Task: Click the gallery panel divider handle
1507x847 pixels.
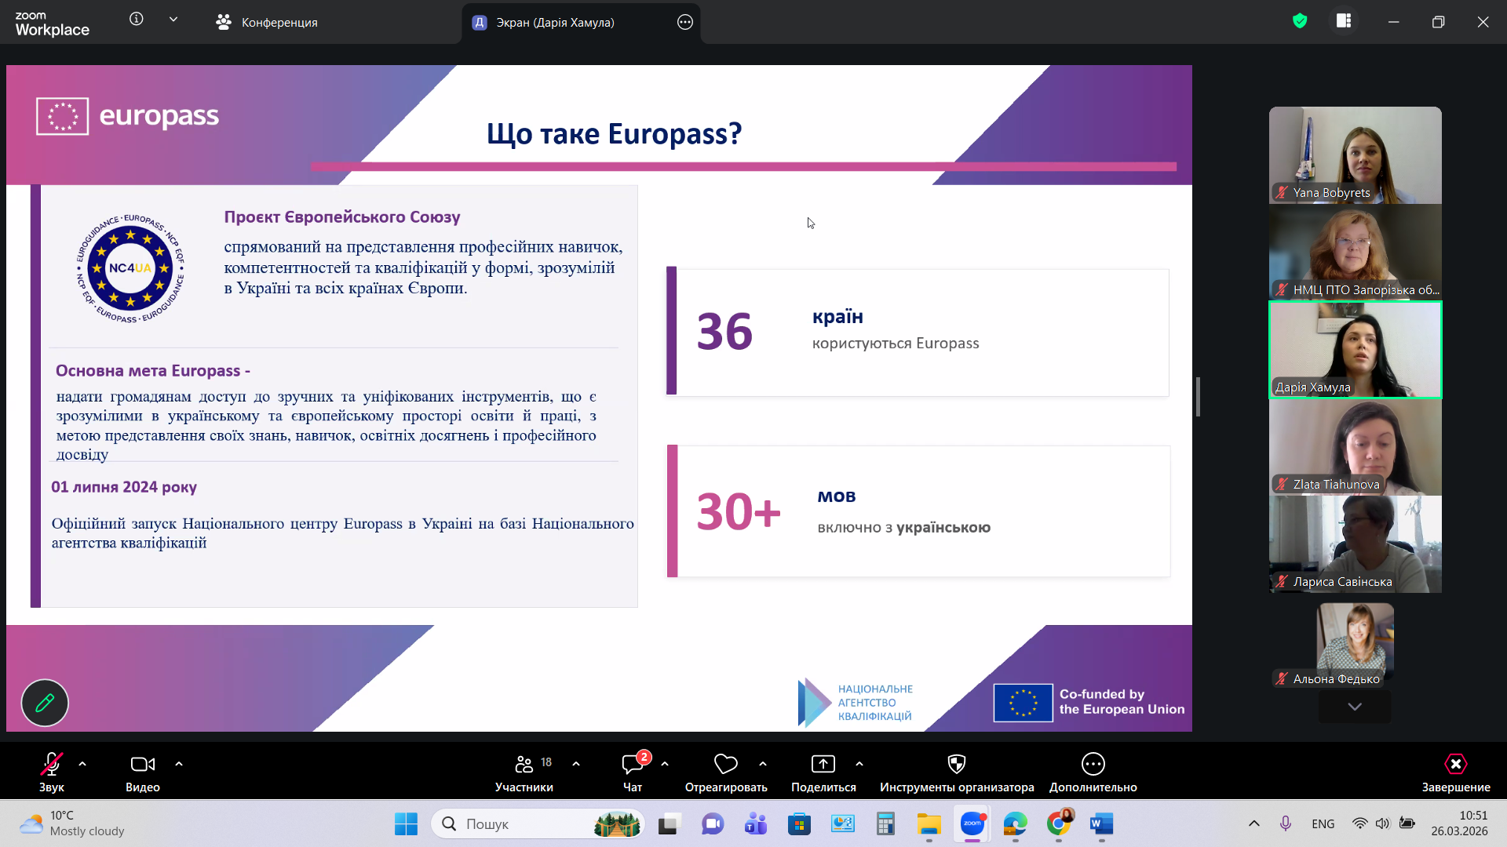Action: click(1198, 397)
